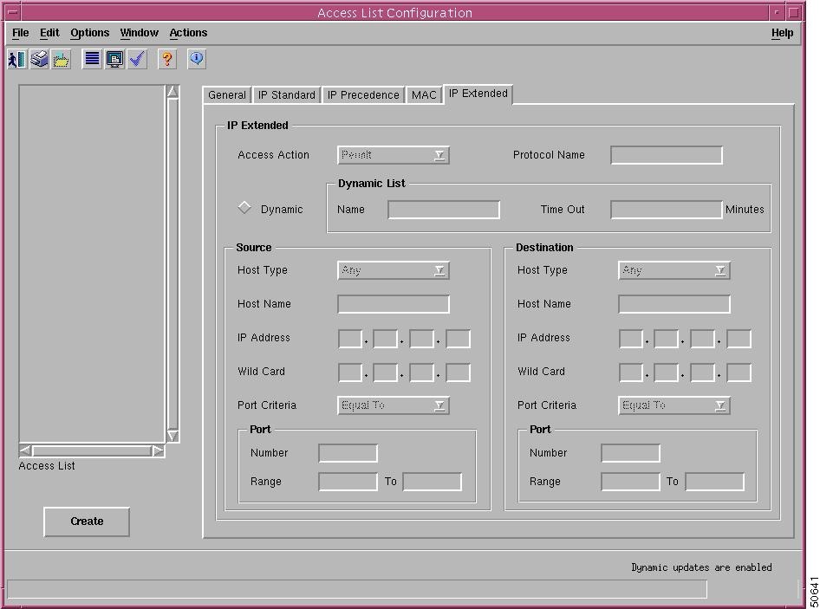Open the Edit menu
Viewport: 820px width, 609px height.
pyautogui.click(x=49, y=32)
